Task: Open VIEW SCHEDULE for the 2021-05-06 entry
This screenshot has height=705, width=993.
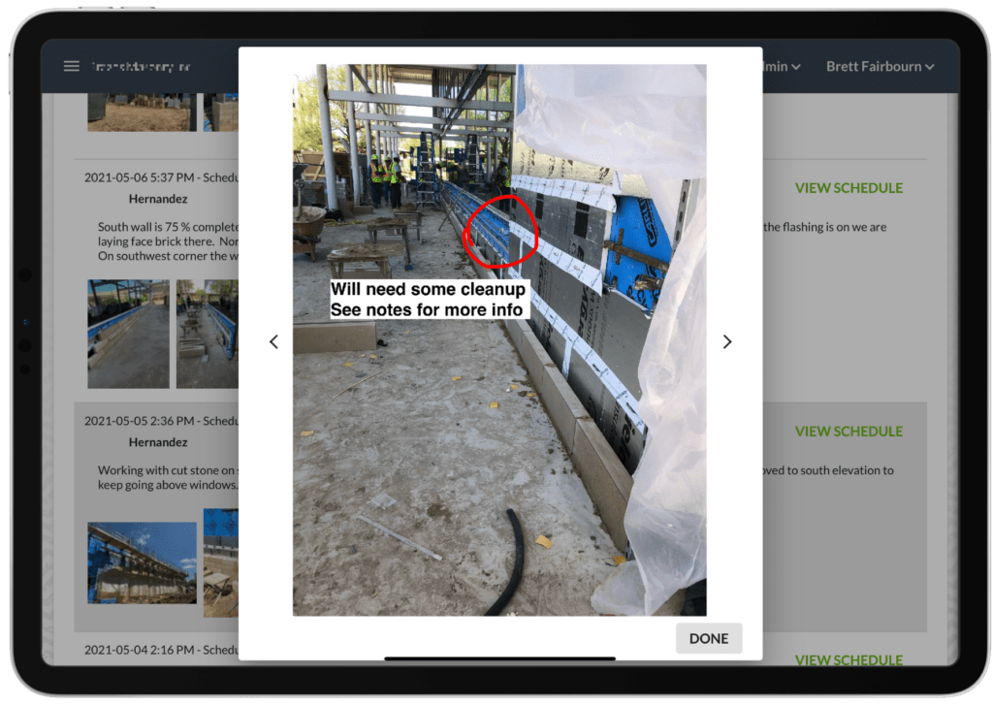Action: 849,188
